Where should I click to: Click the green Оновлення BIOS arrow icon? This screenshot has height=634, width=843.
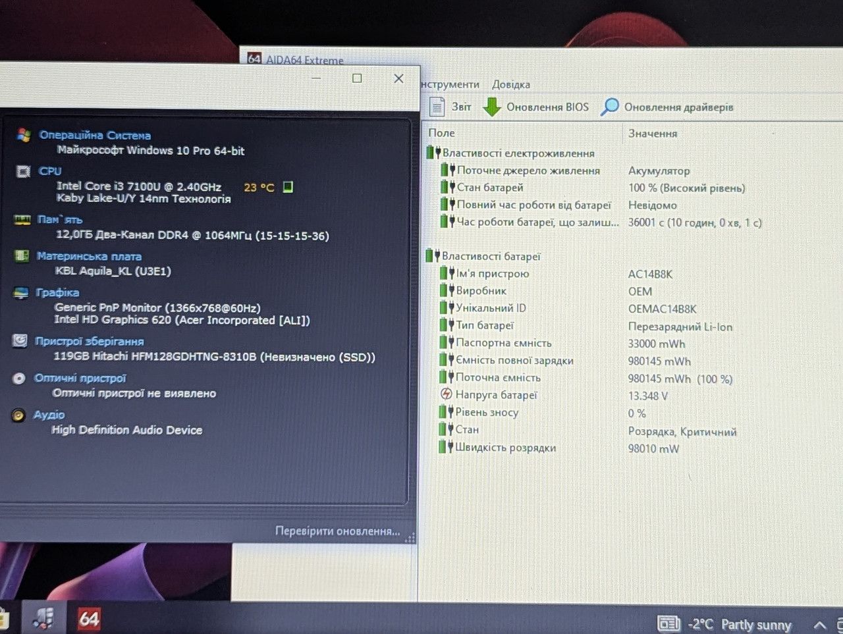[492, 107]
